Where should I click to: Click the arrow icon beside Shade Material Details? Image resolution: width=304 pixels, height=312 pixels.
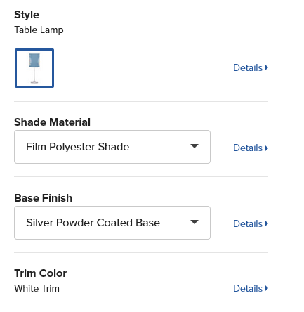click(x=267, y=148)
